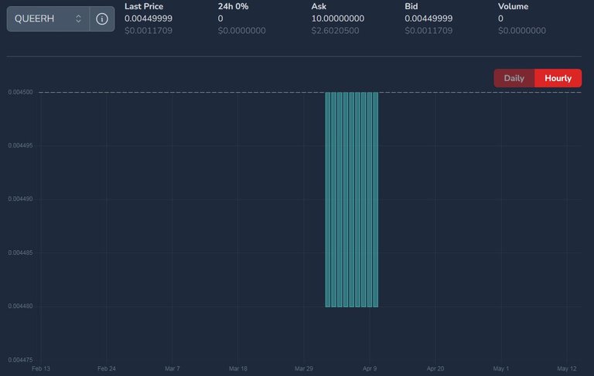The image size is (594, 376).
Task: Click the 0.004495 y-axis label
Action: 20,146
